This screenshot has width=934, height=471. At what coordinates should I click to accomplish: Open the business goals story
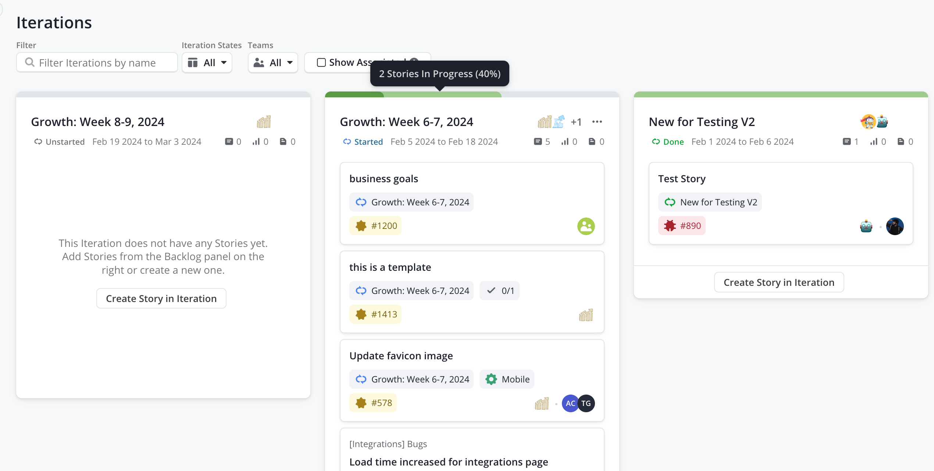tap(384, 179)
